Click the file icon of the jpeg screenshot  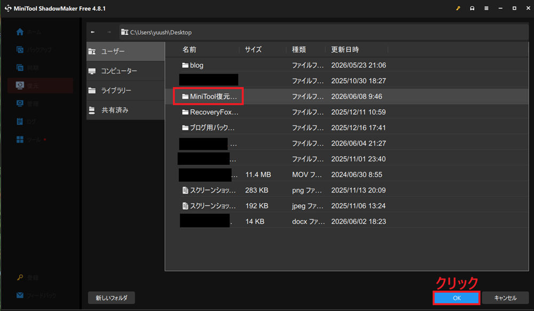pos(185,206)
